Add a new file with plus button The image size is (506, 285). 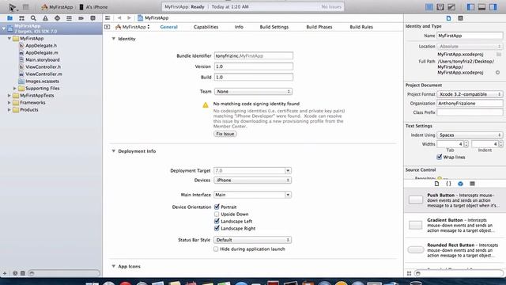click(5, 273)
